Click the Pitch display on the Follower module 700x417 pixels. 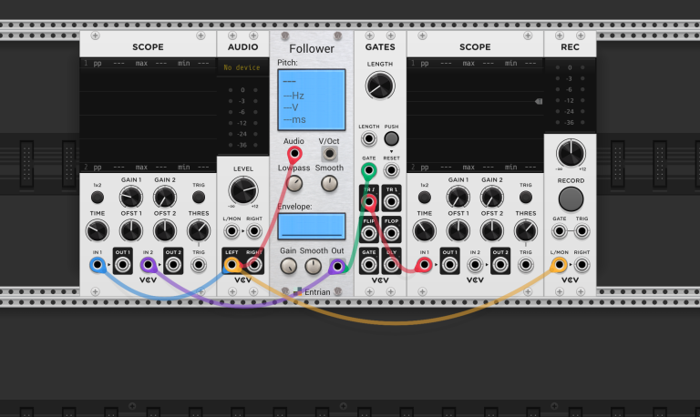(x=312, y=100)
